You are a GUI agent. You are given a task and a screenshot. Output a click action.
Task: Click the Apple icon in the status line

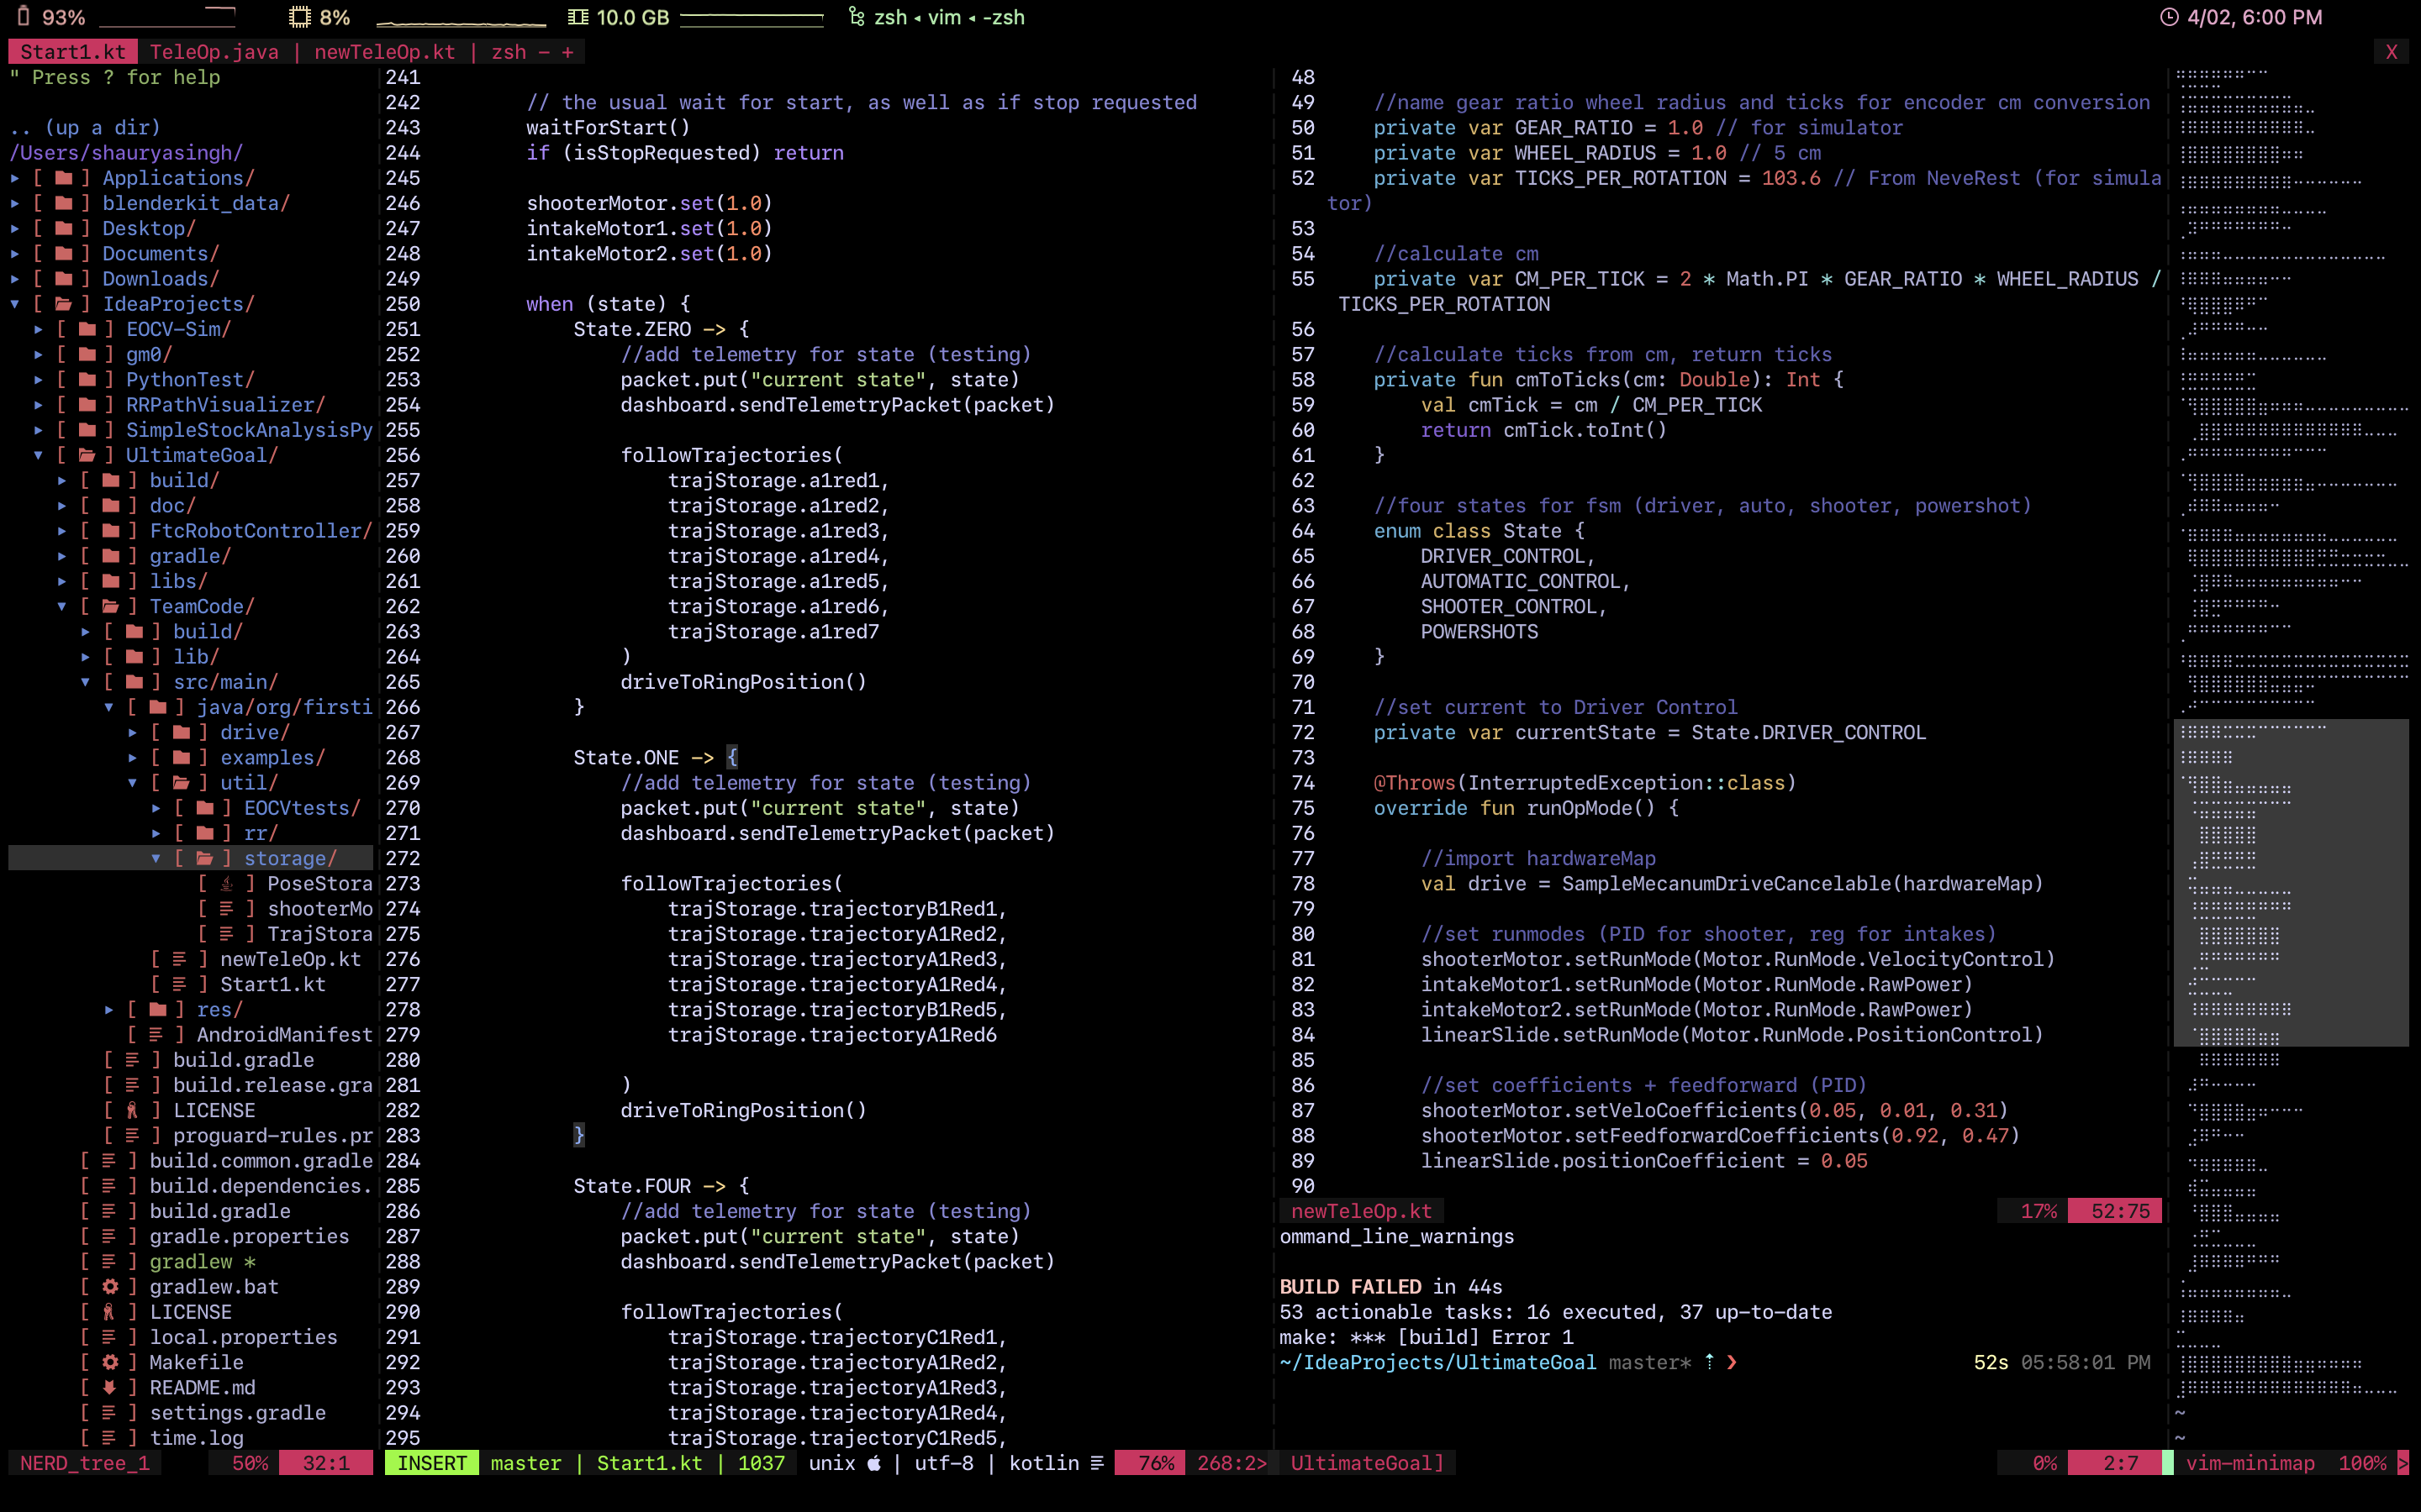[874, 1463]
